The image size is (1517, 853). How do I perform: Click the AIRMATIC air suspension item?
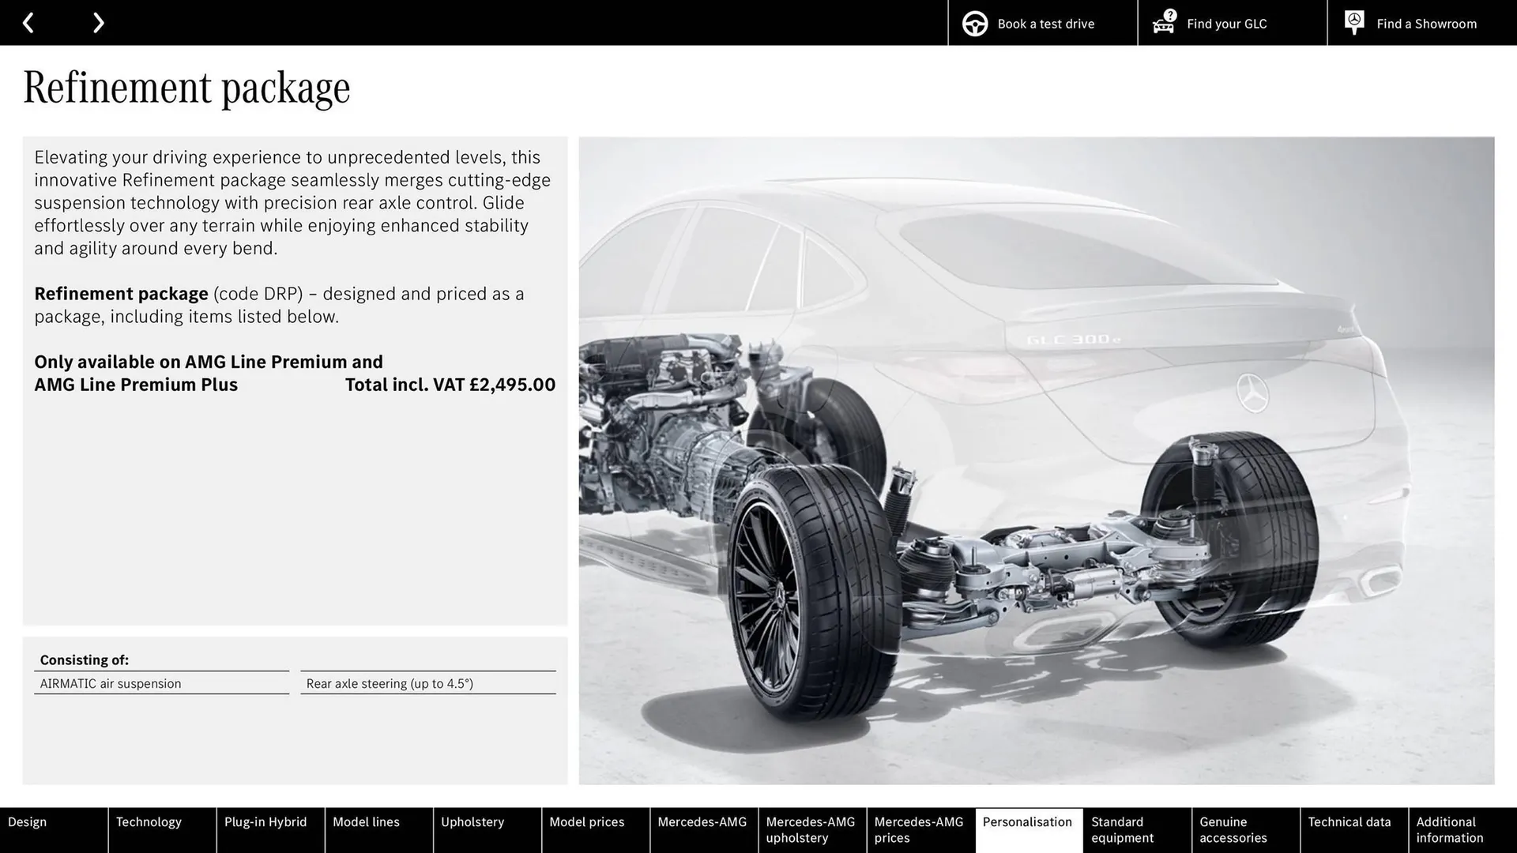161,683
